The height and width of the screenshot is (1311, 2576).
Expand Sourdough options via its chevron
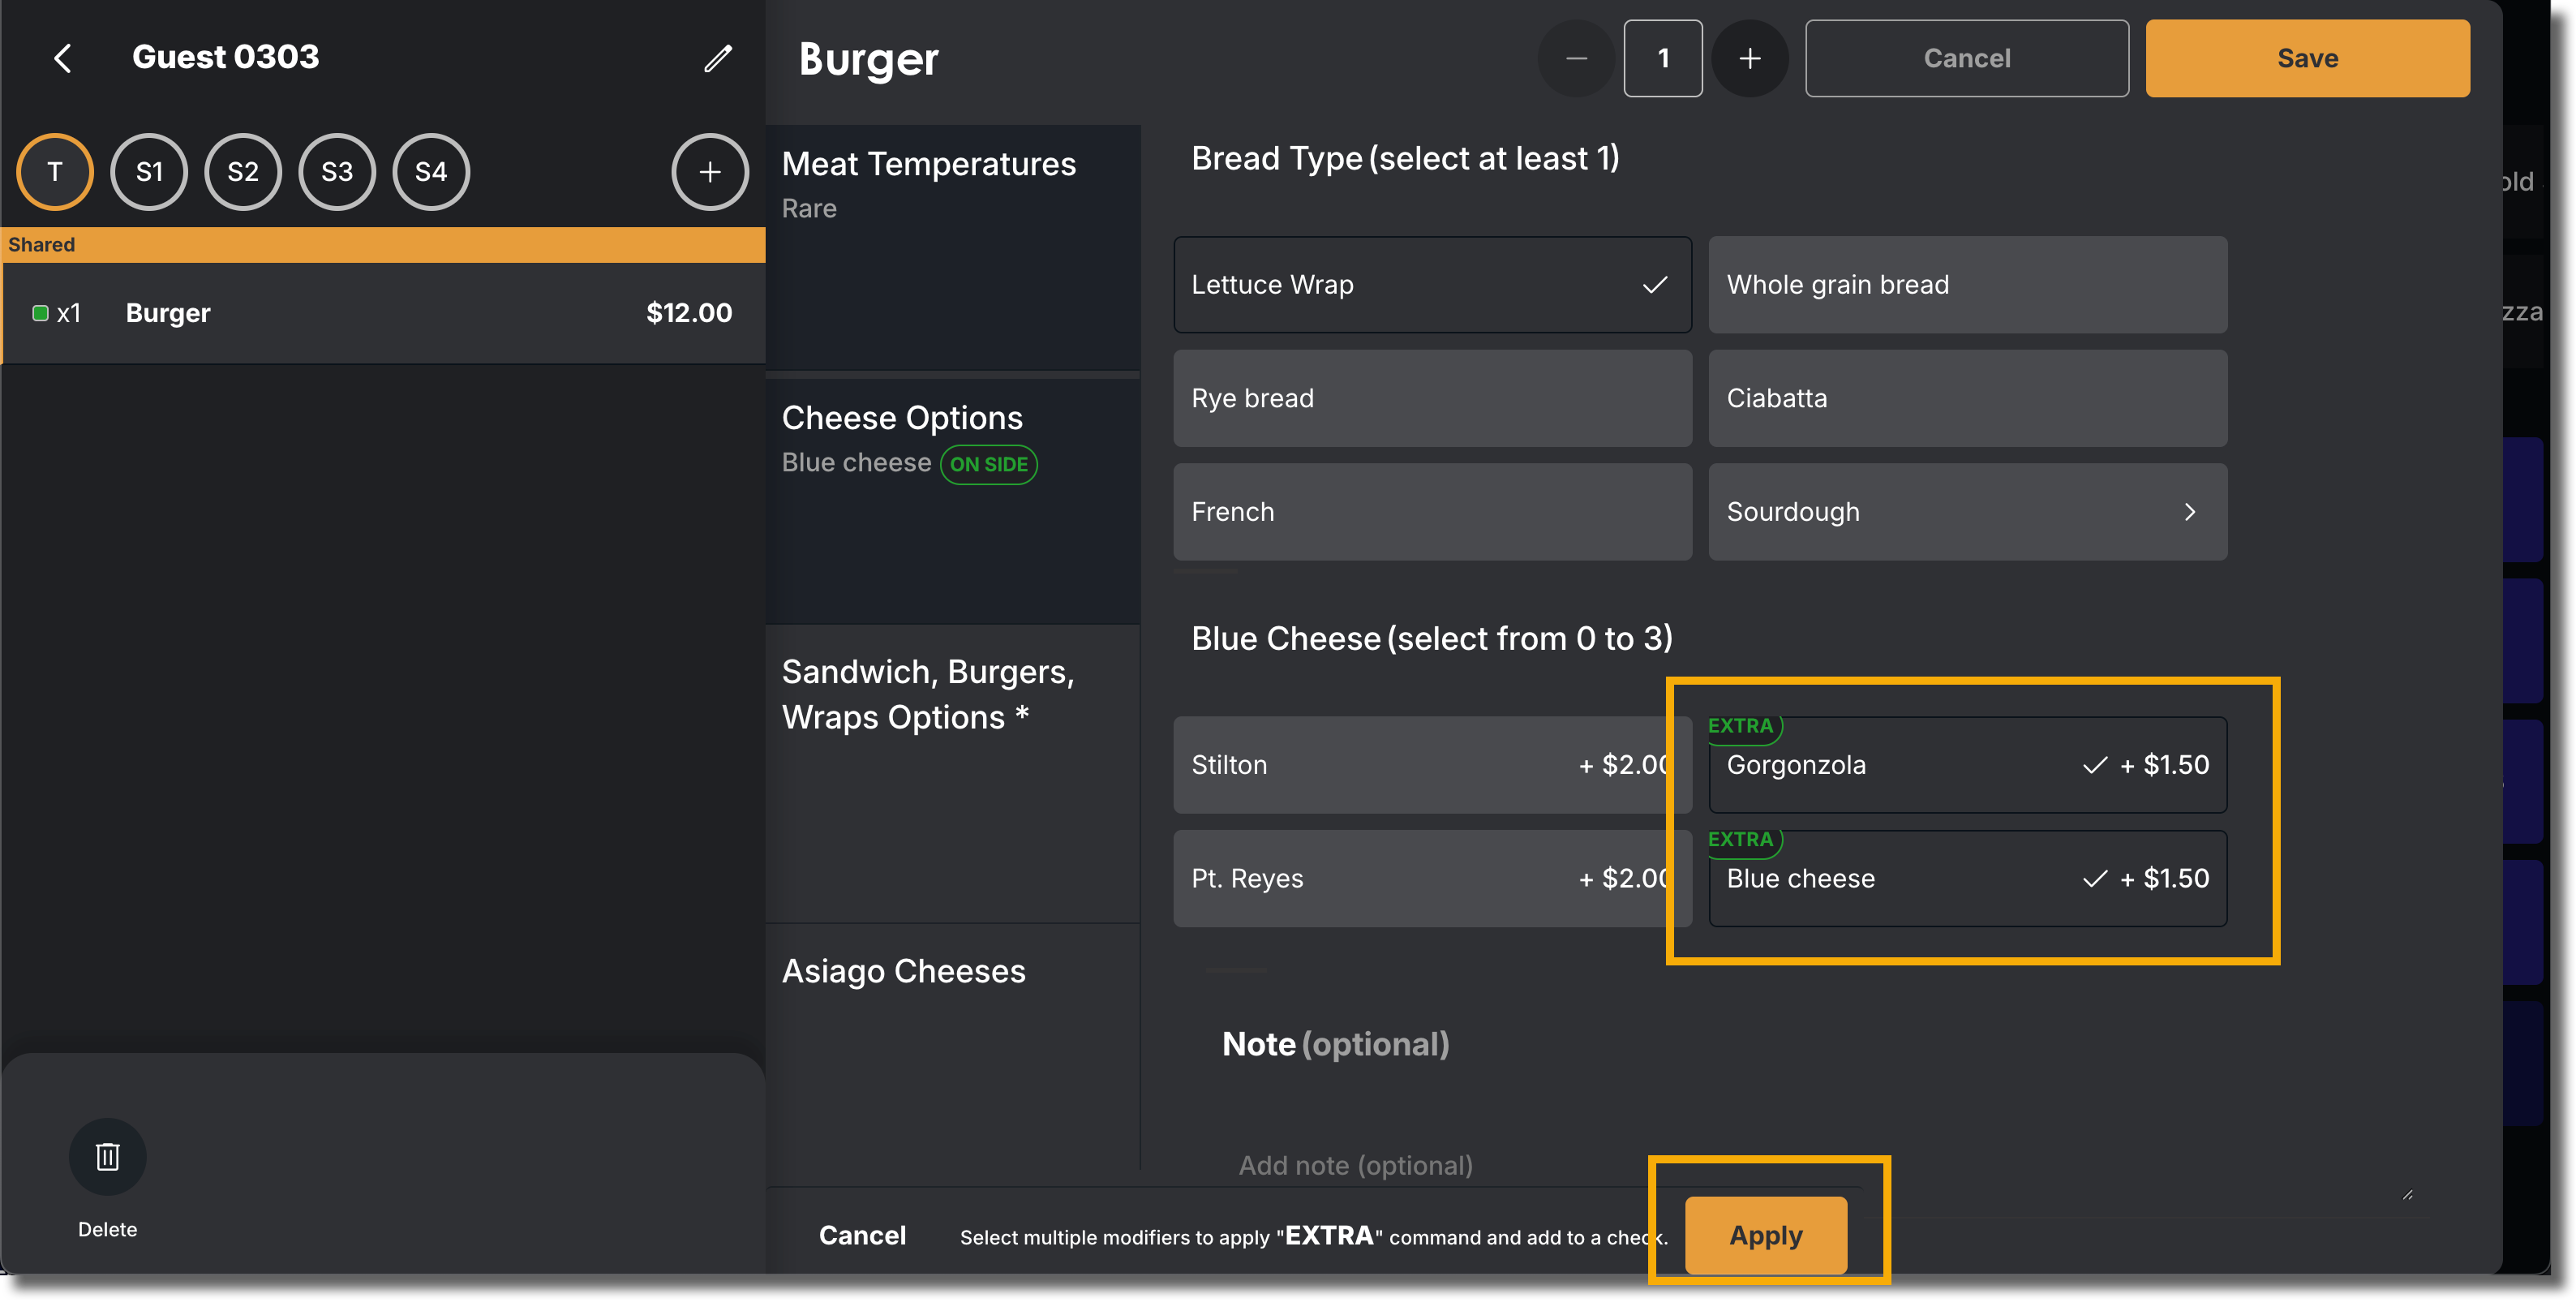2190,512
